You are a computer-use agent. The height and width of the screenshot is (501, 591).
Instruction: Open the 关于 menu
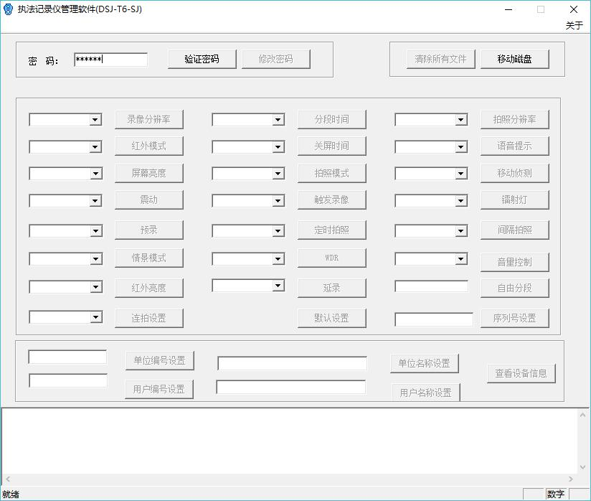coord(574,25)
